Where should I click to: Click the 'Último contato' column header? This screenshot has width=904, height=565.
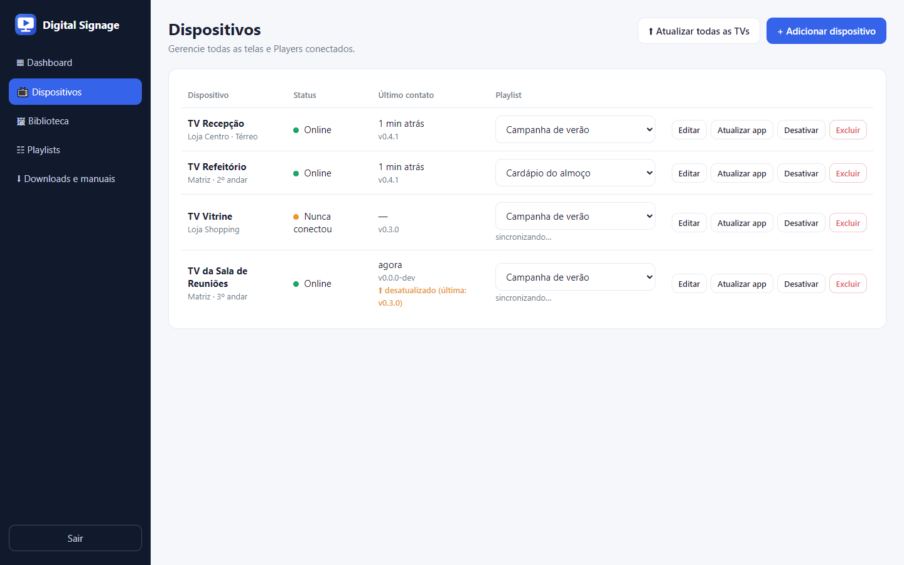(406, 95)
